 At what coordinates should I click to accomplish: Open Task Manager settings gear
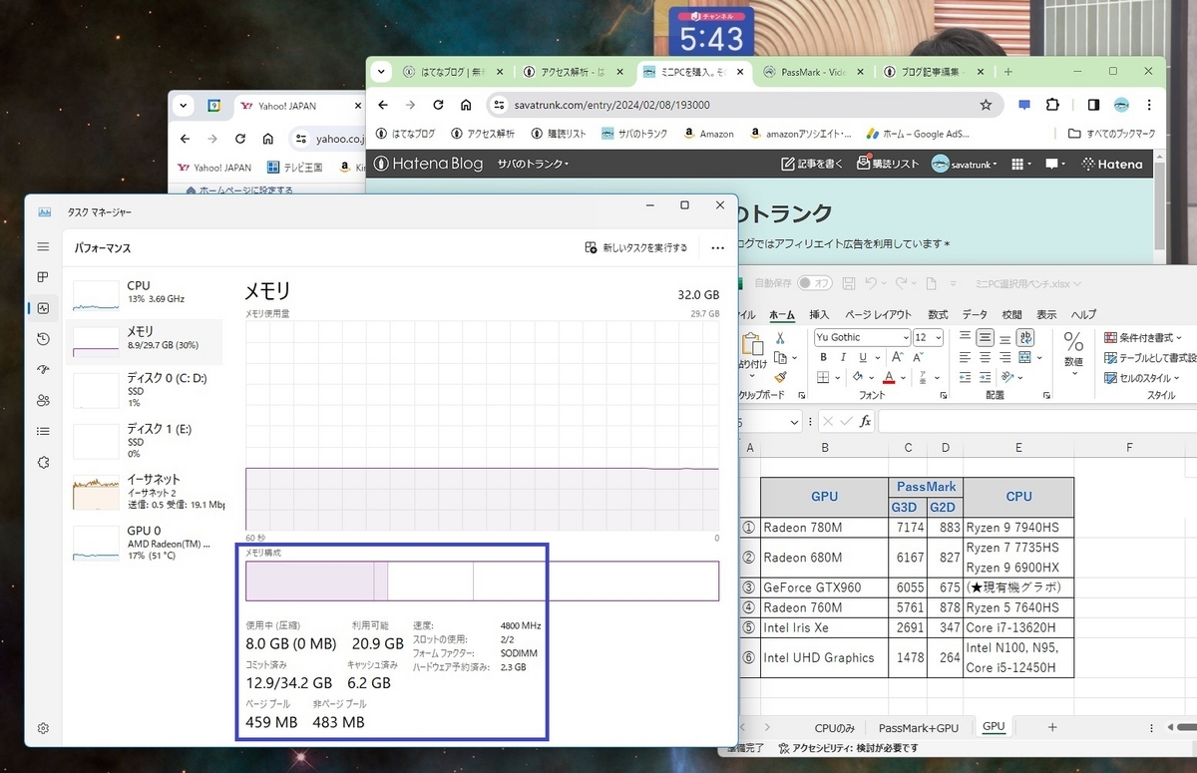[43, 728]
